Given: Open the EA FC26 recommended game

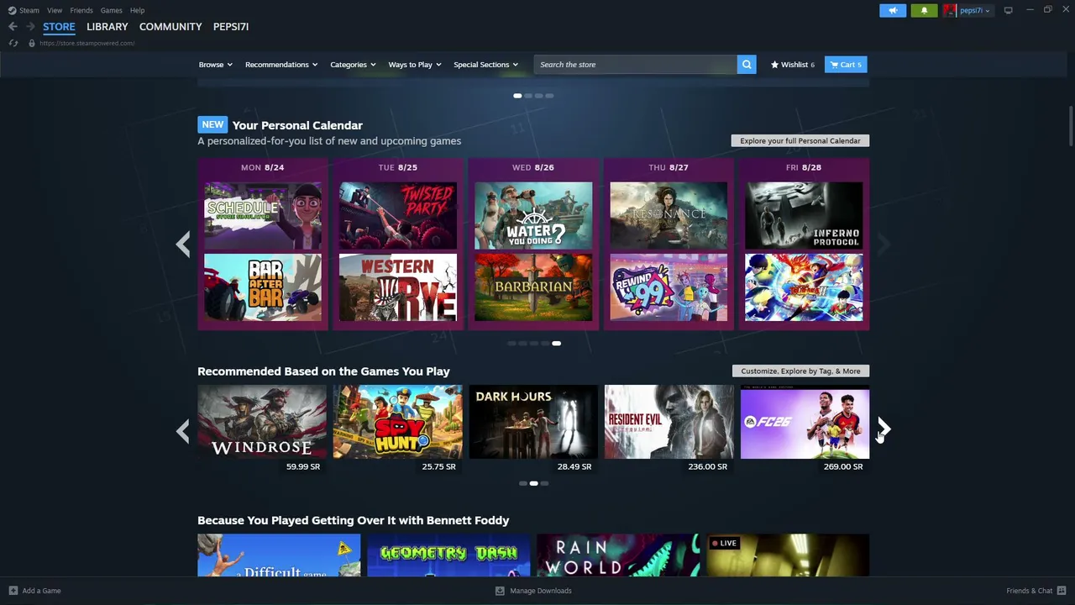Looking at the screenshot, I should [x=805, y=422].
